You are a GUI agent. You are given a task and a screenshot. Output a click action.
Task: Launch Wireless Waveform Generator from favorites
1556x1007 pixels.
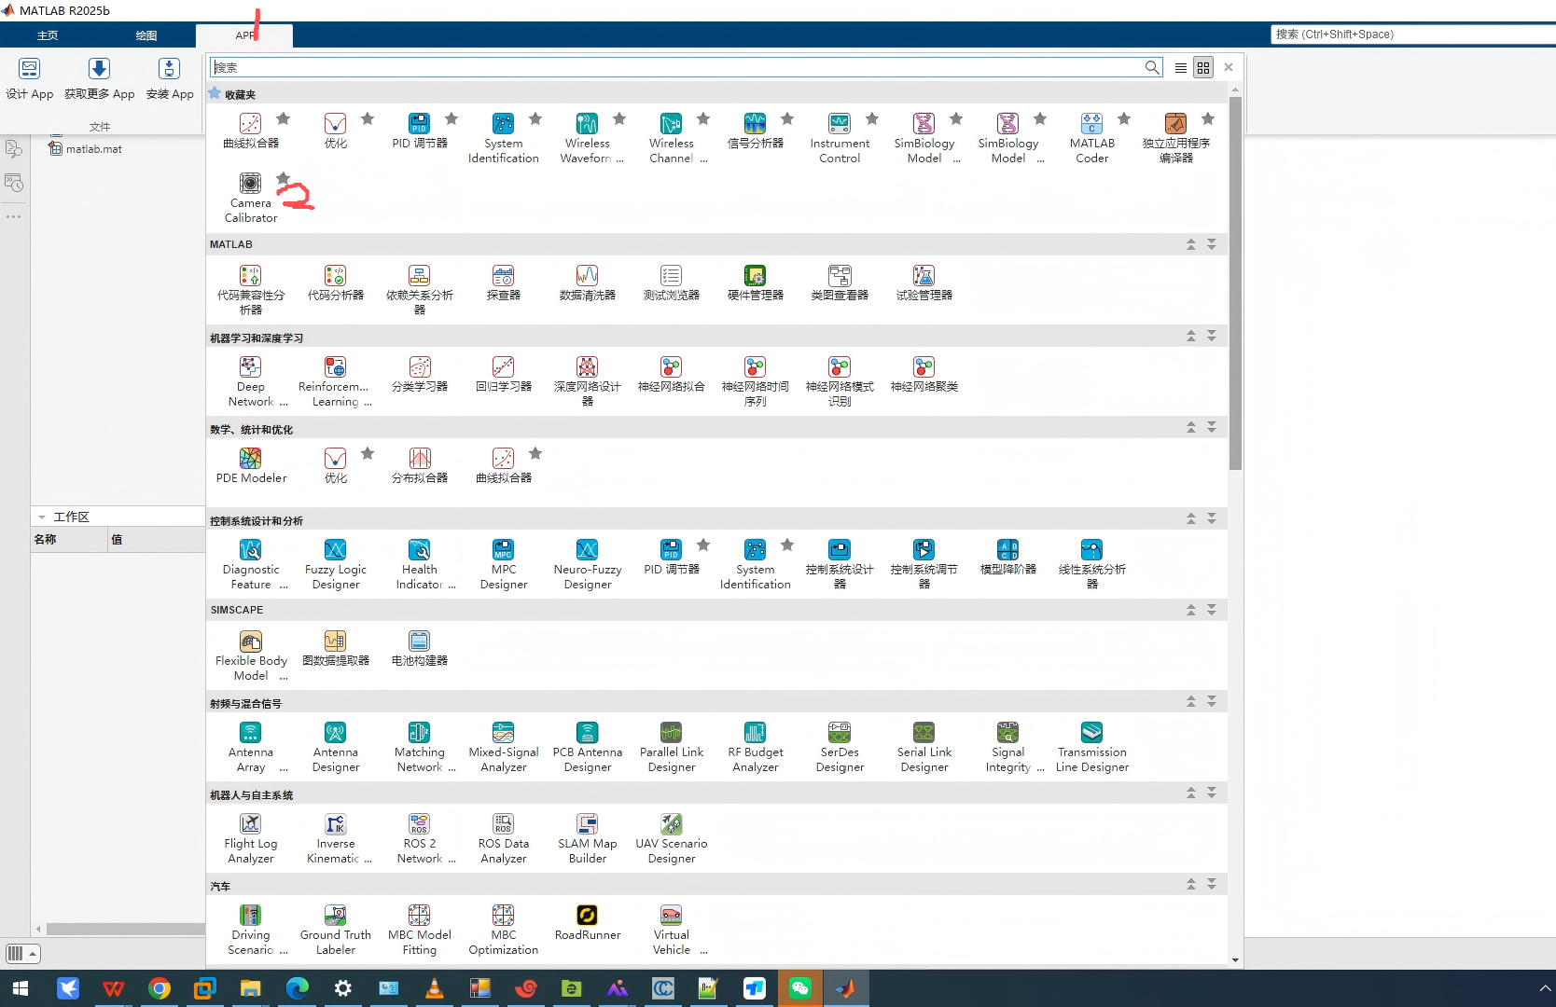click(x=587, y=137)
